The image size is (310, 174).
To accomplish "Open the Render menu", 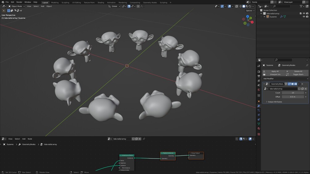I will [x=19, y=2].
